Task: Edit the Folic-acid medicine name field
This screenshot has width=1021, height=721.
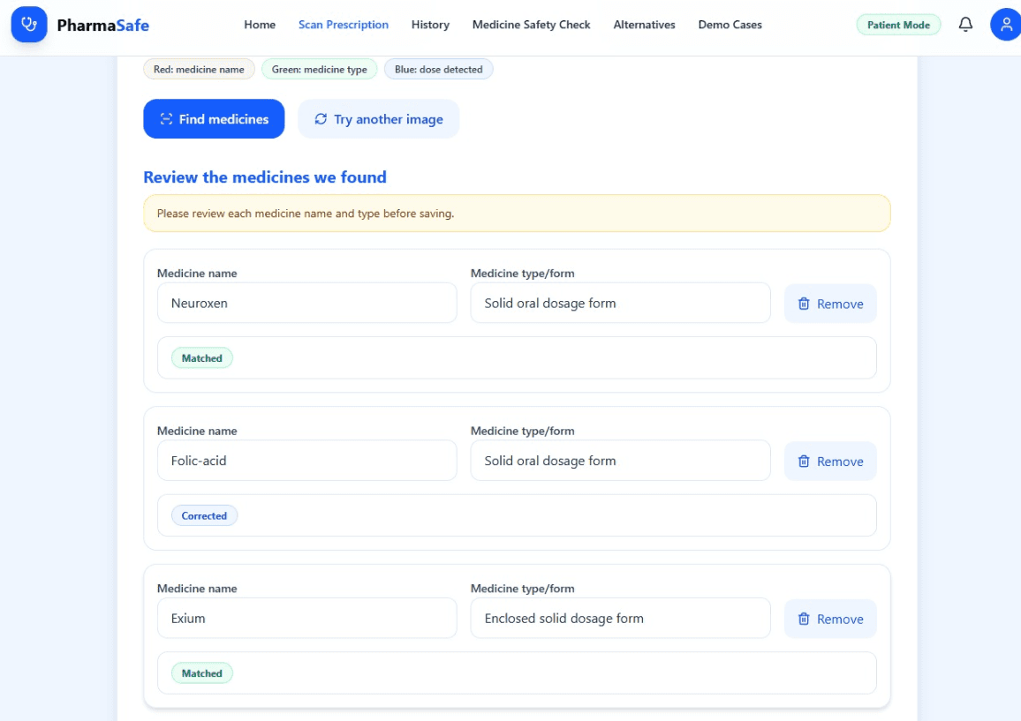Action: [x=306, y=461]
